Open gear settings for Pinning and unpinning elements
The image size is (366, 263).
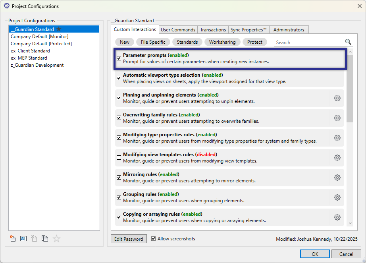337,98
